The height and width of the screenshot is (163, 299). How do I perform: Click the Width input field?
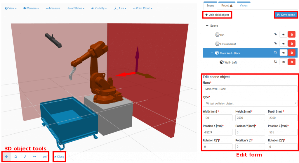pos(217,118)
